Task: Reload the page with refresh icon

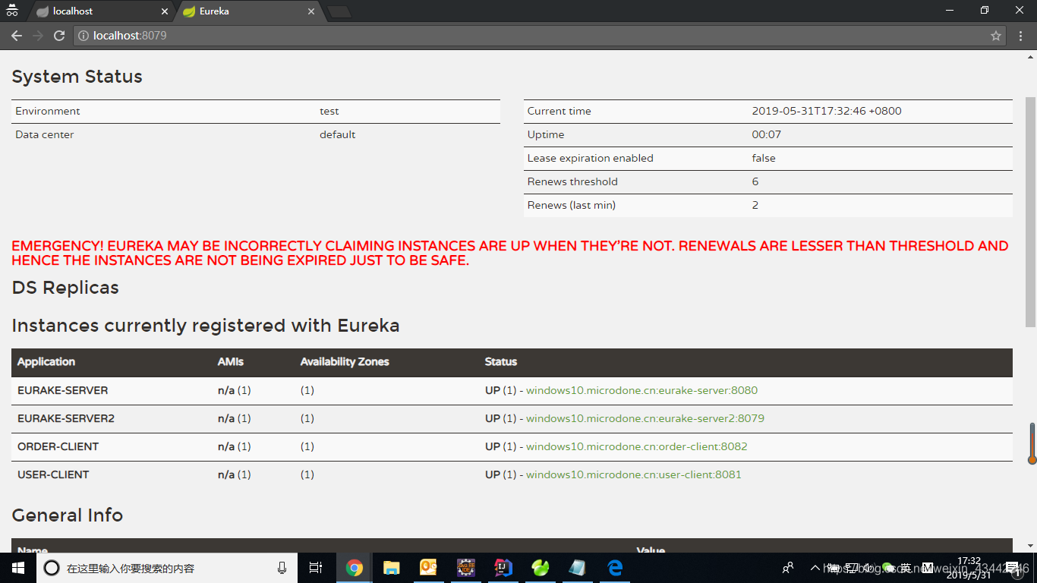Action: (x=59, y=36)
